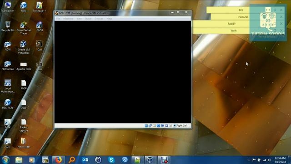Show hidden system tray icons
291x164 pixels.
point(249,160)
